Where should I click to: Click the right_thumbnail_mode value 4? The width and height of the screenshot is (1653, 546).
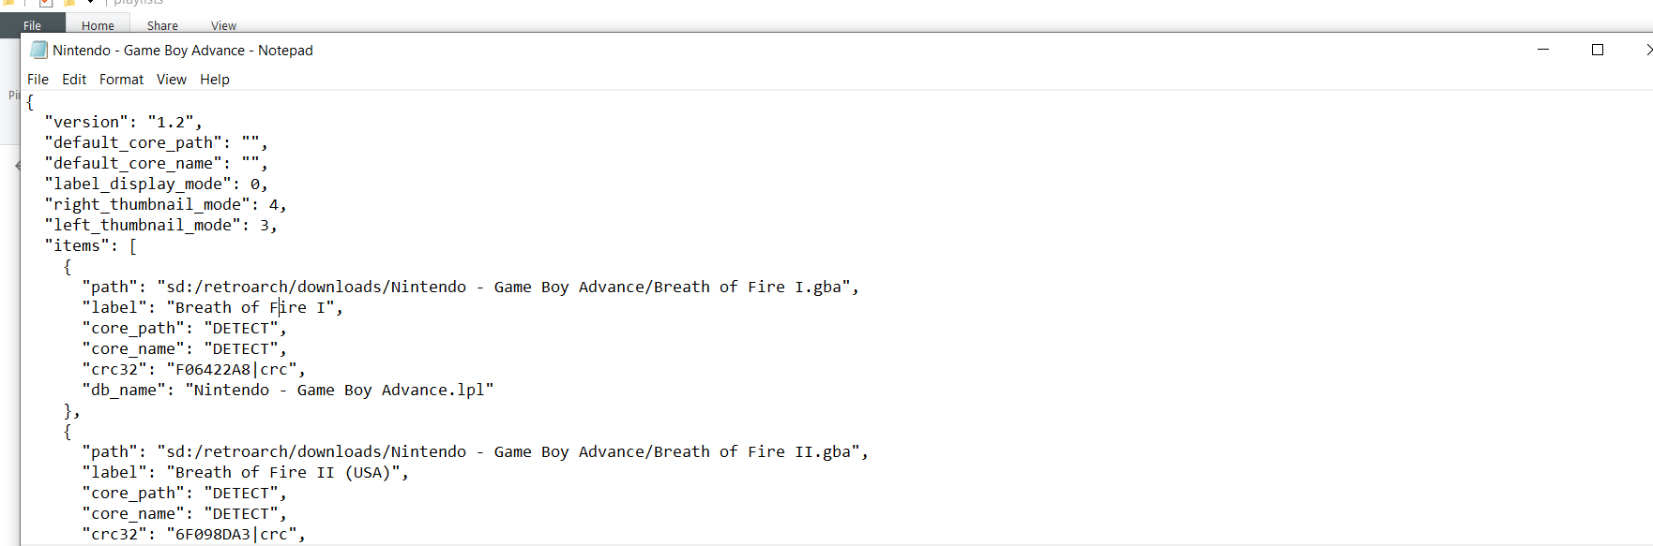(x=274, y=204)
